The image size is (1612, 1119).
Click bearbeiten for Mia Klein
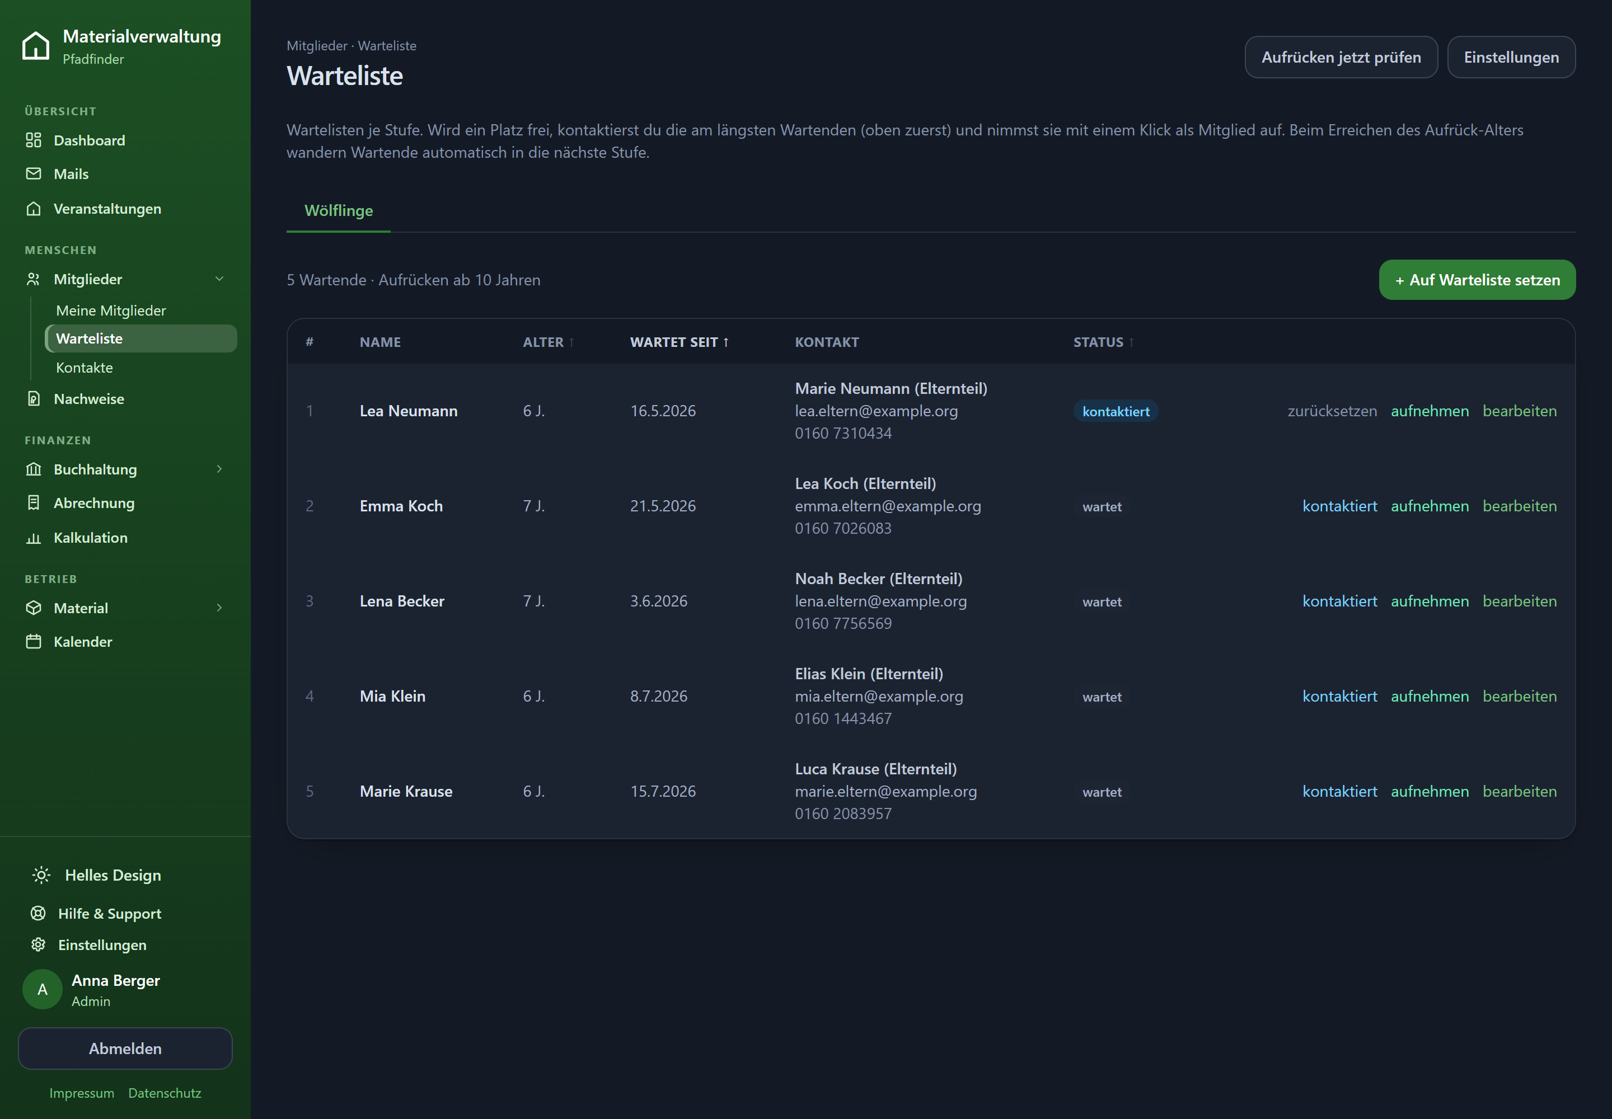pos(1520,696)
